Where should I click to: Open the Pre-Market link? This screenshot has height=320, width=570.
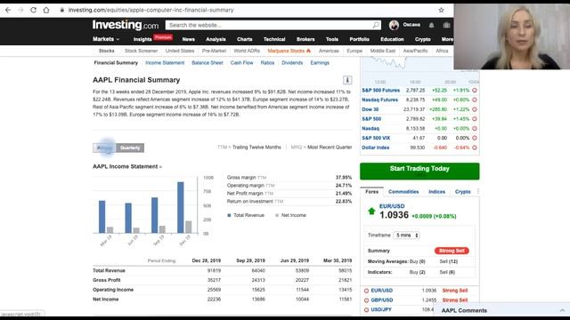(214, 51)
